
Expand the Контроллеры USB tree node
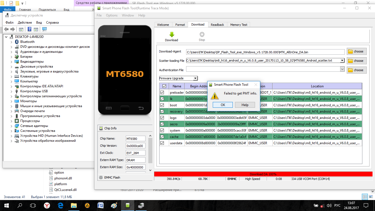(x=11, y=91)
